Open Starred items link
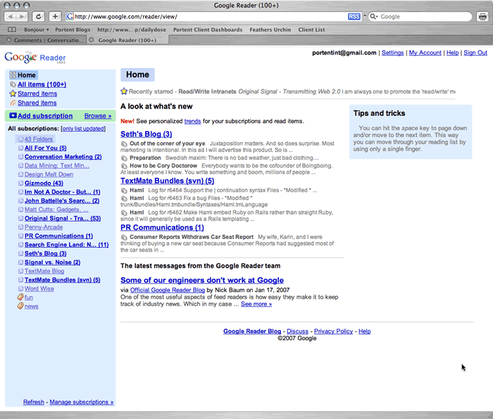493x419 pixels. click(x=37, y=94)
